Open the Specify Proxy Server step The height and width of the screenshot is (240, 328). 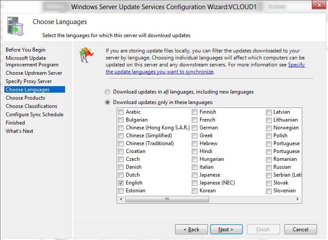[x=29, y=81]
